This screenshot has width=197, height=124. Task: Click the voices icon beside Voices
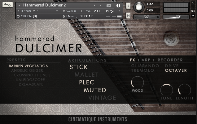64,11
